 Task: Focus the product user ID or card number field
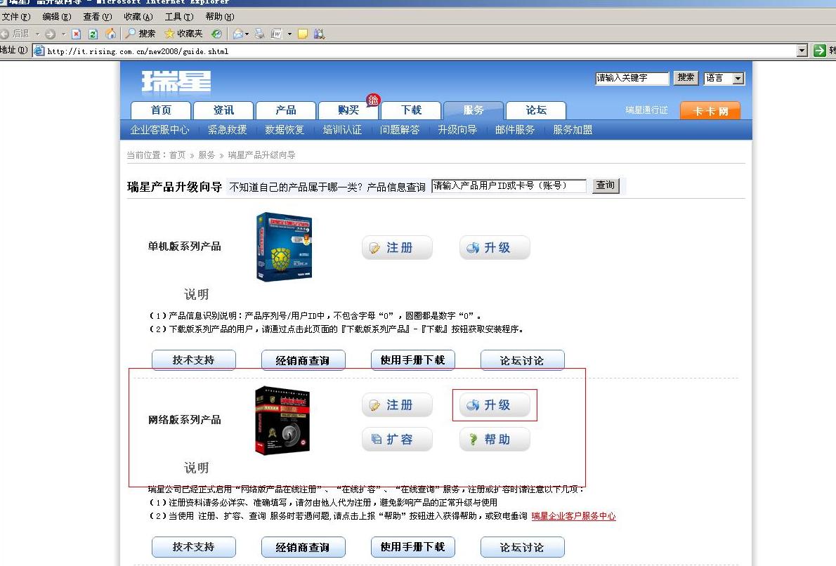509,185
